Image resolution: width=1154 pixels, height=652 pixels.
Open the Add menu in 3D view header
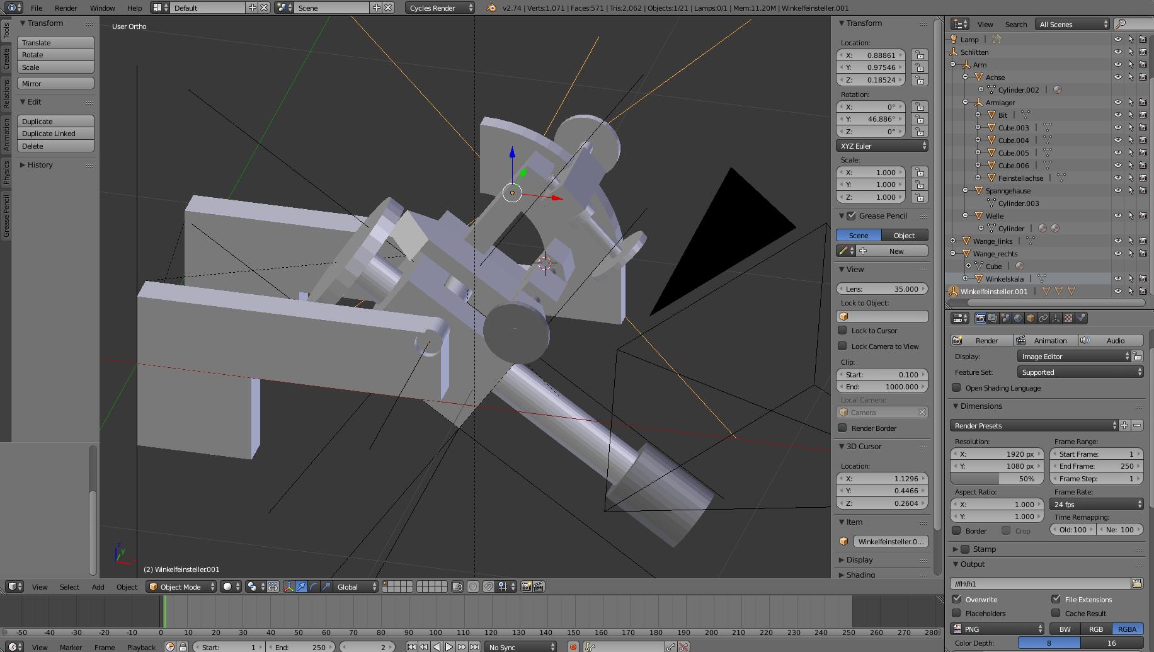(98, 586)
